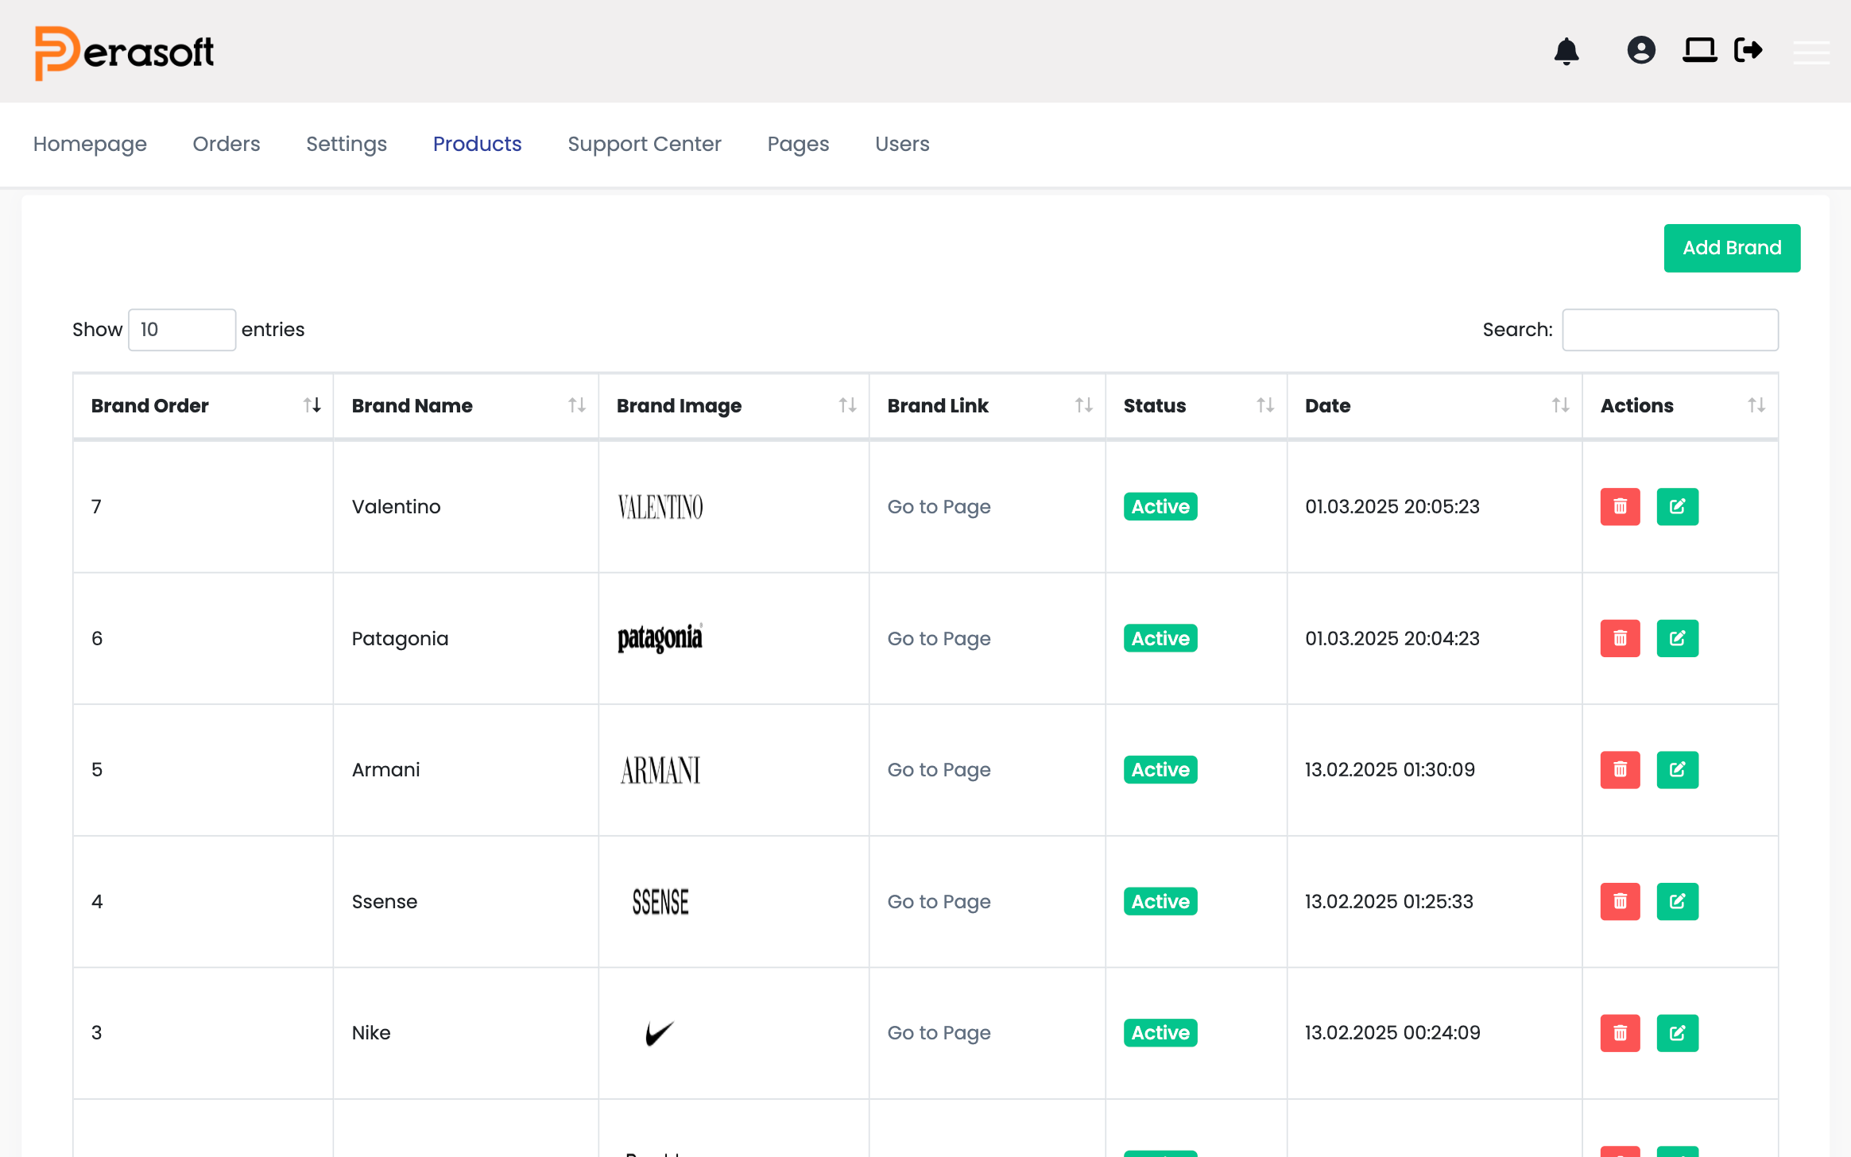Screen dimensions: 1851x1157
Task: Click date 13.02.2025 01:30:09
Action: coord(1390,769)
